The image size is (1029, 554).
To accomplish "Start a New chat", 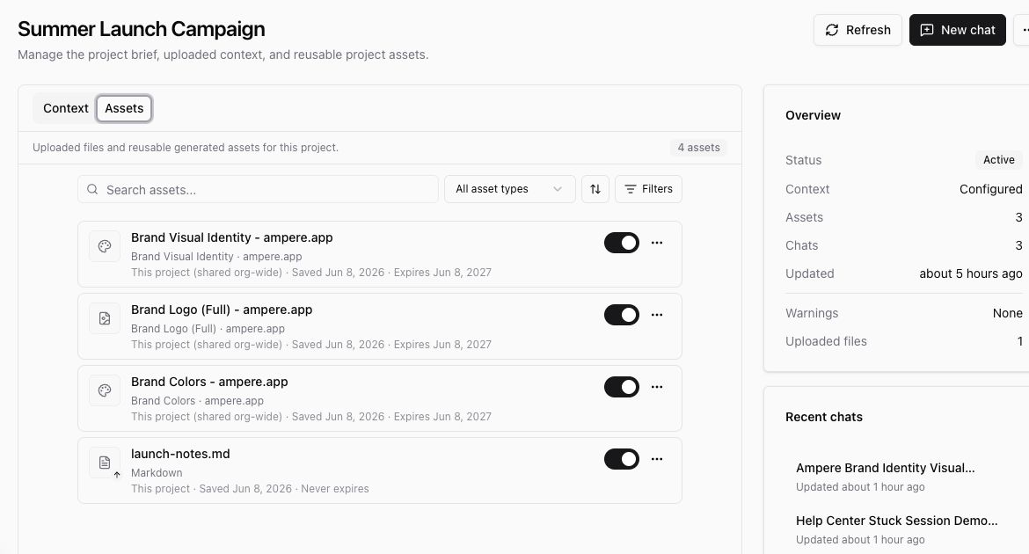I will [958, 30].
